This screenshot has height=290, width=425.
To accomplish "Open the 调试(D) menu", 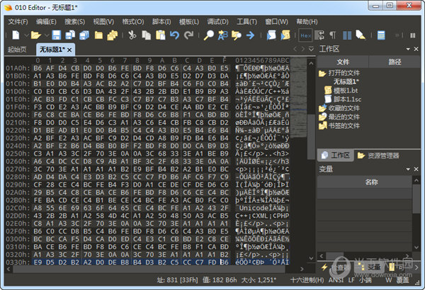I will pos(217,22).
